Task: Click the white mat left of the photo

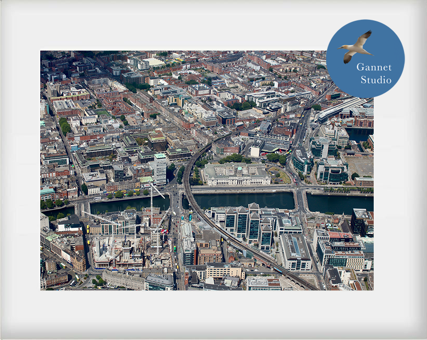Action: [22, 172]
